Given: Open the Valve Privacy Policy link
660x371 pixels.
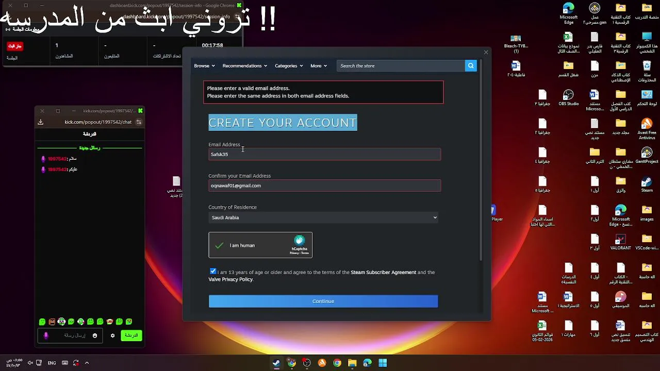Looking at the screenshot, I should pyautogui.click(x=230, y=279).
